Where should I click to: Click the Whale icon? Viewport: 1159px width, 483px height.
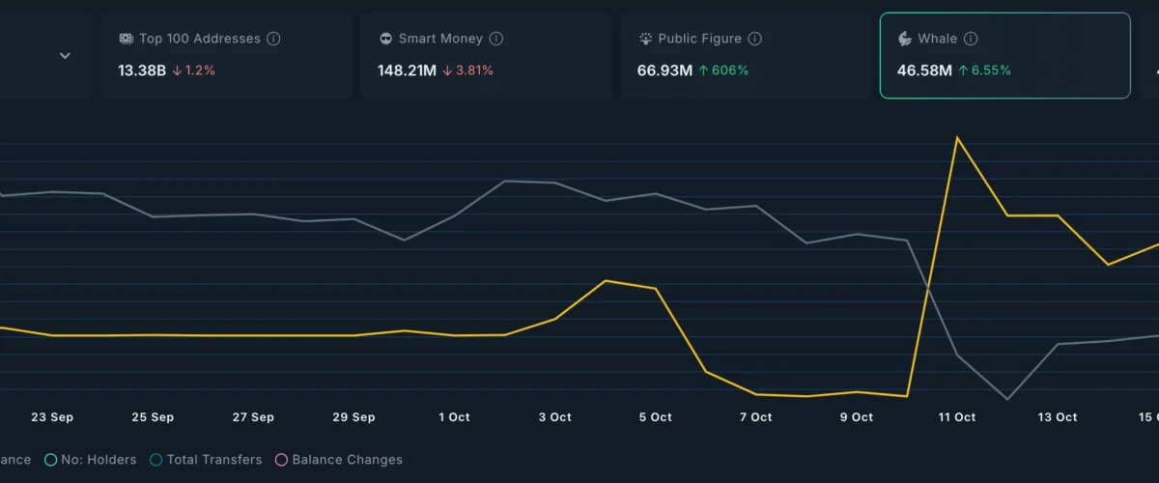click(x=905, y=39)
